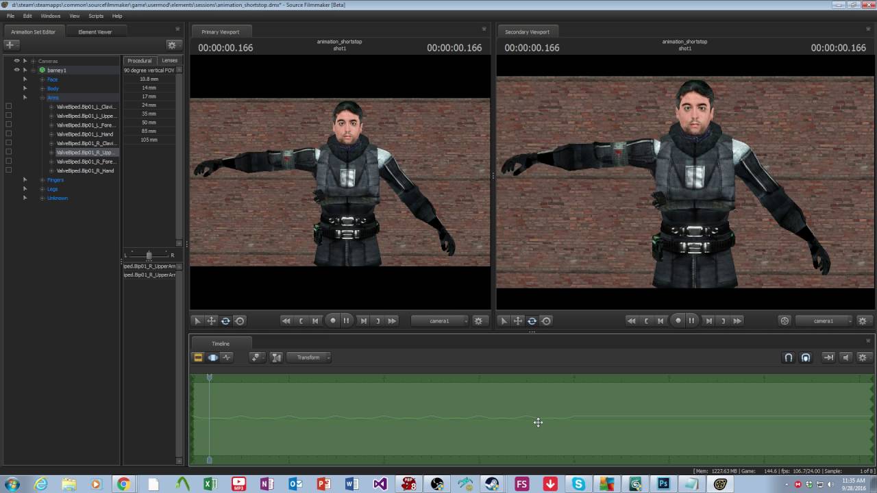Open Primary Viewport settings gear

point(478,320)
